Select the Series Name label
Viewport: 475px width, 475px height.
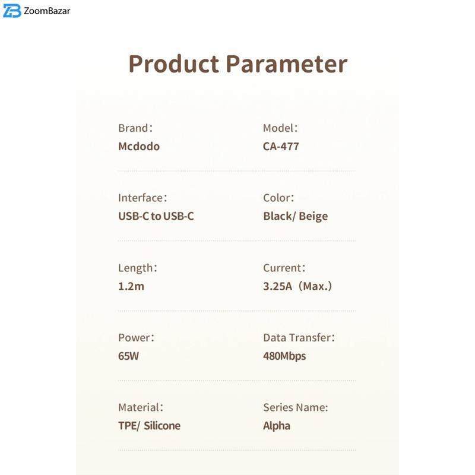click(296, 407)
